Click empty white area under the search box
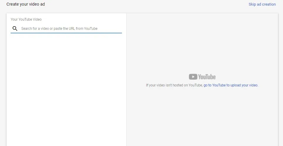 point(66,88)
